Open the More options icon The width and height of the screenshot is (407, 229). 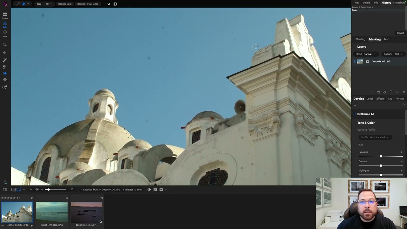click(5, 33)
